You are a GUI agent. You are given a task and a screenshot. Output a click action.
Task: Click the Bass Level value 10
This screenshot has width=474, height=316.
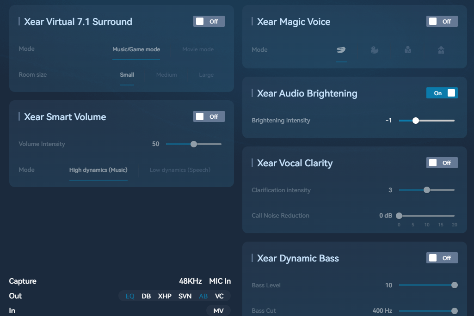[389, 285]
